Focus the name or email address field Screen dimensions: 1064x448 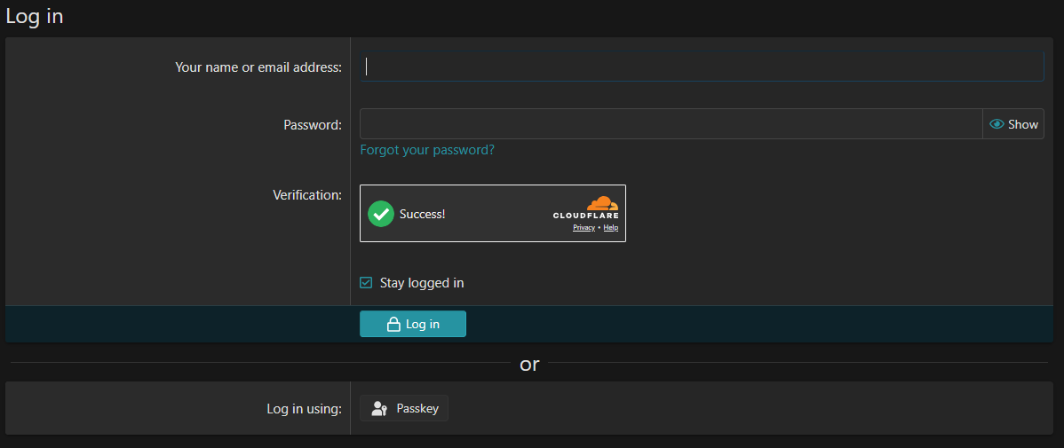(702, 67)
